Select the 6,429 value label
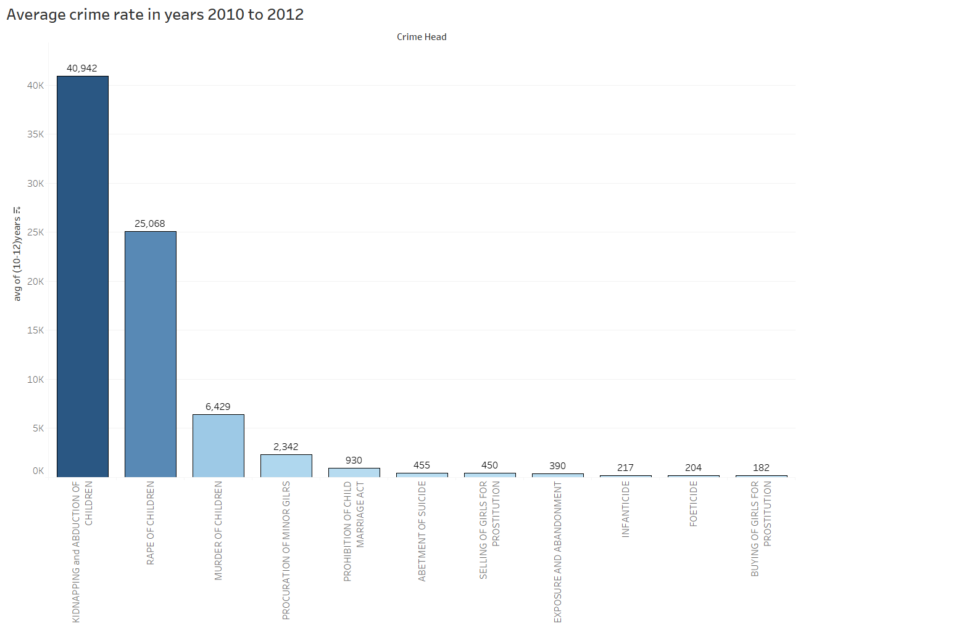Viewport: 964px width, 630px height. [218, 407]
